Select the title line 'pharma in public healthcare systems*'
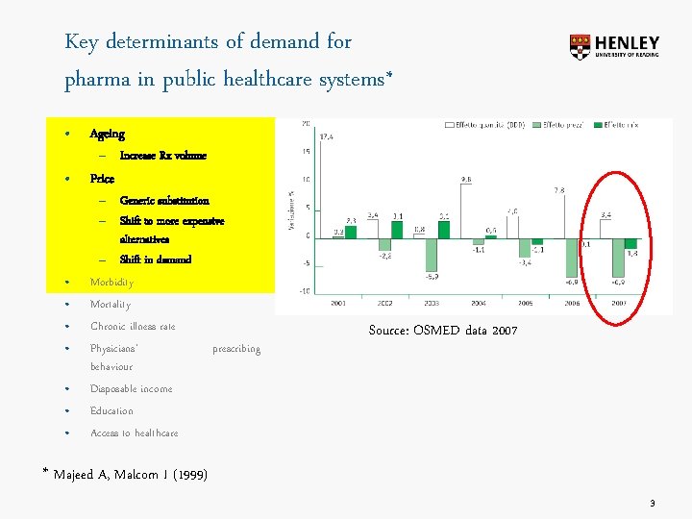This screenshot has height=519, width=692. click(229, 80)
